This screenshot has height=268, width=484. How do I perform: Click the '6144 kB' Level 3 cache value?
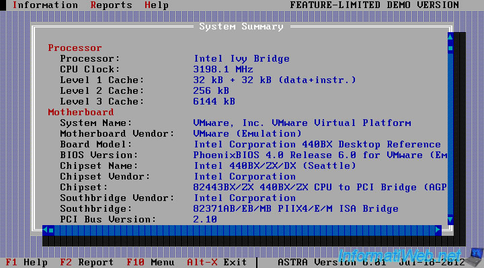pyautogui.click(x=214, y=102)
